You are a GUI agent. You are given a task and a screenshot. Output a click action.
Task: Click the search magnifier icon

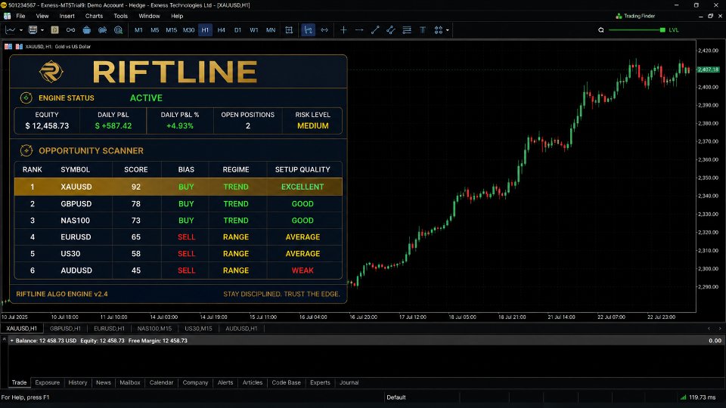point(601,30)
